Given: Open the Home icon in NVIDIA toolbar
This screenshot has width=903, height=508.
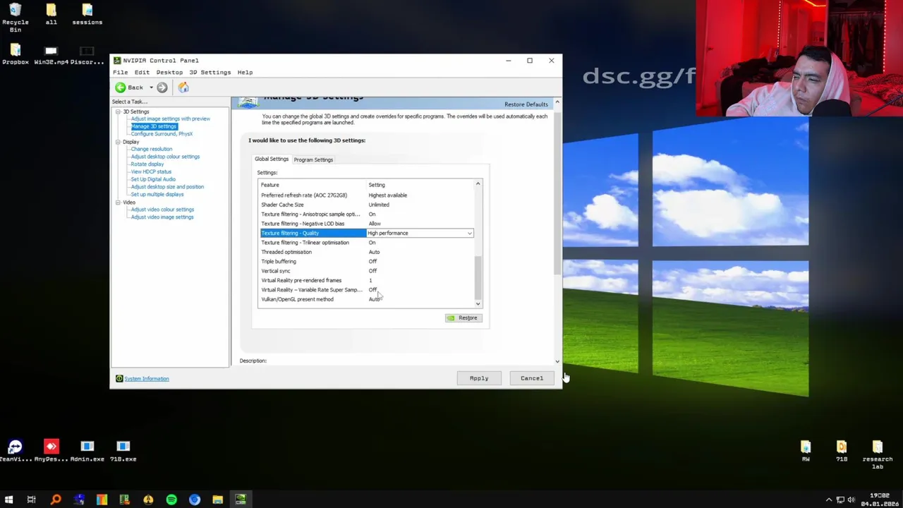Looking at the screenshot, I should click(183, 87).
